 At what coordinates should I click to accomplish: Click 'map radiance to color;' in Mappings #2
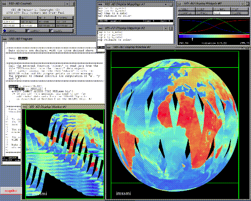point(115,40)
